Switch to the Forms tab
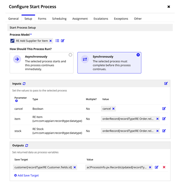This screenshot has width=175, height=187. click(x=42, y=19)
